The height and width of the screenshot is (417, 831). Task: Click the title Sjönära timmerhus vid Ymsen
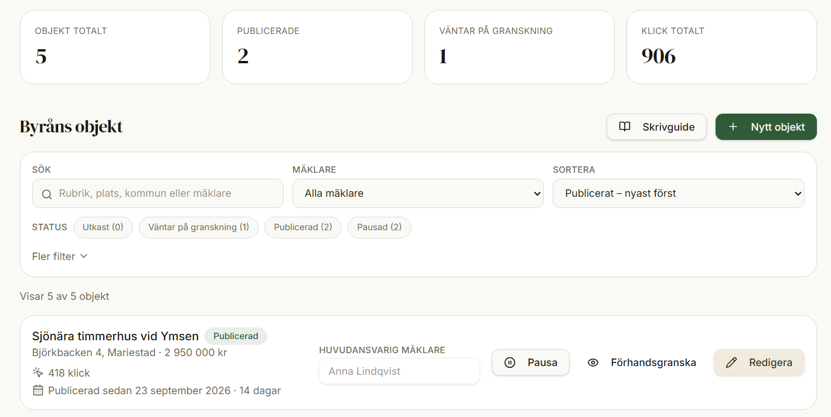coord(115,336)
